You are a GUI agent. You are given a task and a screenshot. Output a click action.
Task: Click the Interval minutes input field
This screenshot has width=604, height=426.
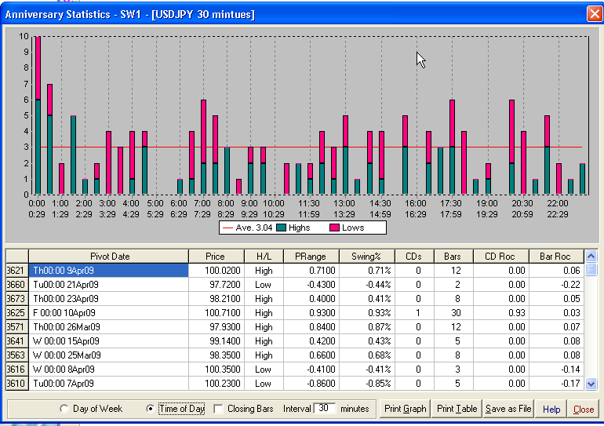325,409
